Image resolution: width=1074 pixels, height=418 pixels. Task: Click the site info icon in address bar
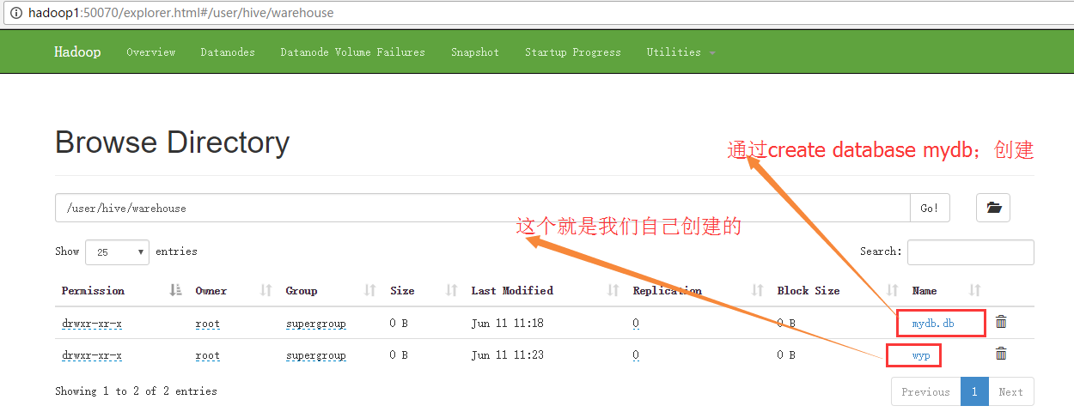[15, 13]
